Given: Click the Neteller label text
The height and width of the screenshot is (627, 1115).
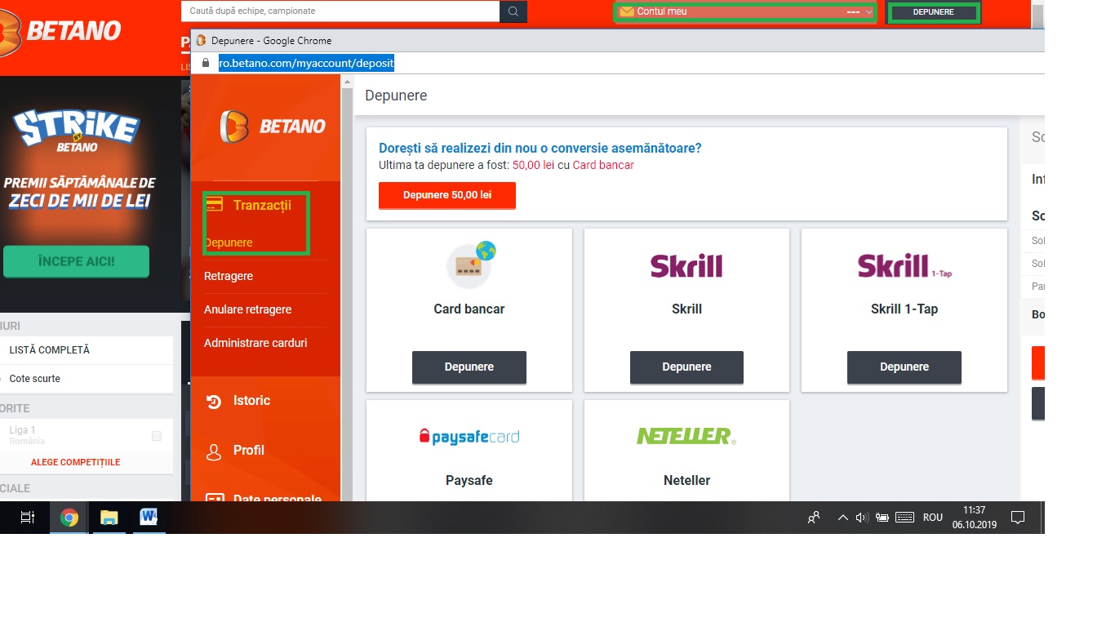Looking at the screenshot, I should click(x=686, y=480).
